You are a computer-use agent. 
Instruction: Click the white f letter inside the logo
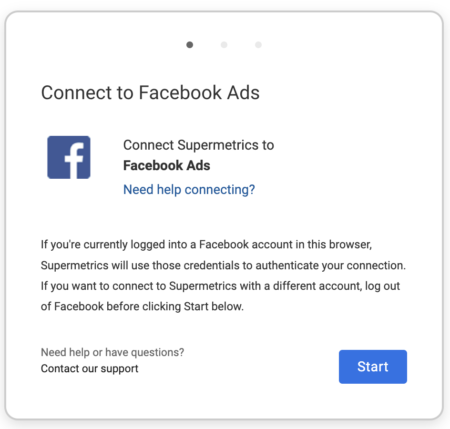tap(75, 160)
